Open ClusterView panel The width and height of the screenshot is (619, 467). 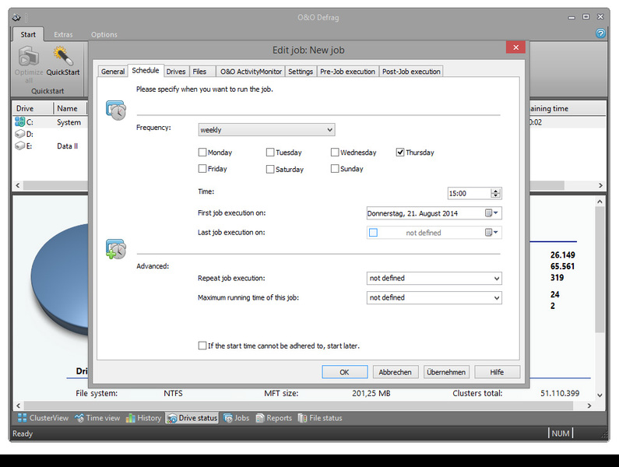point(43,418)
